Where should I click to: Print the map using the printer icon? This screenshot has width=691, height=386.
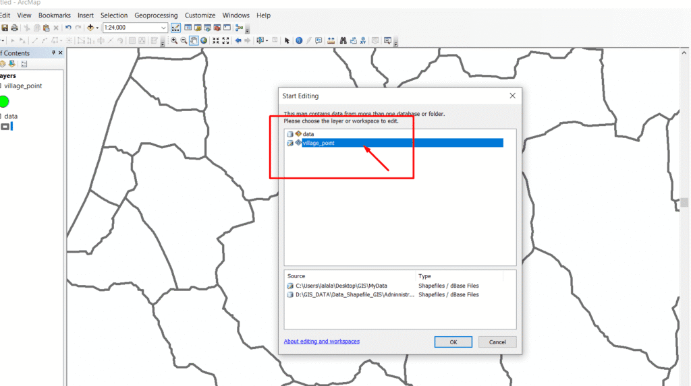(15, 28)
